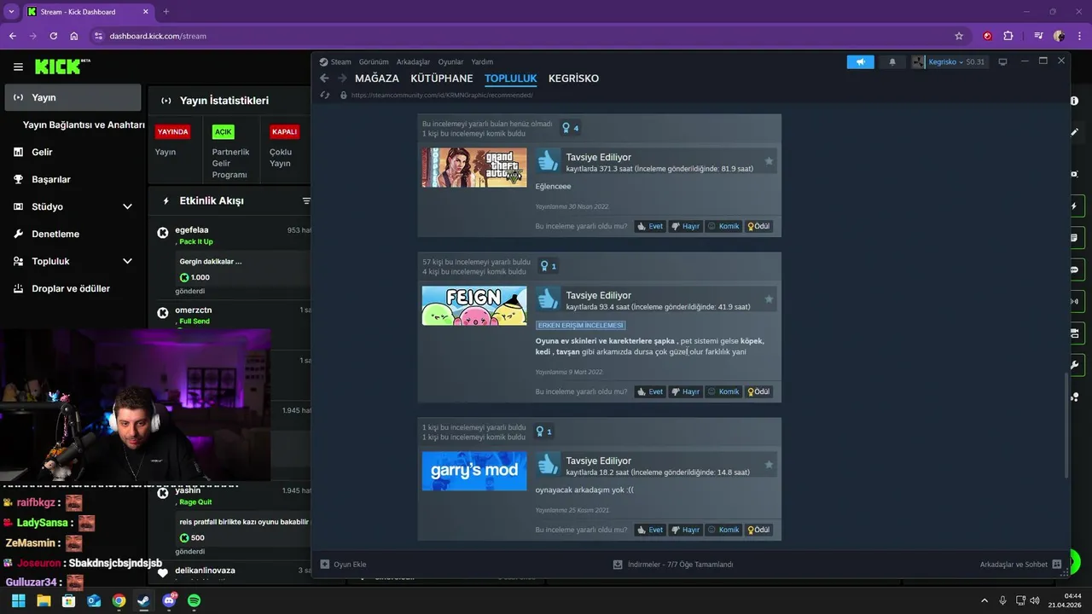Image resolution: width=1092 pixels, height=614 pixels.
Task: Open Etkinlik Akışı filter icon
Action: [x=306, y=201]
